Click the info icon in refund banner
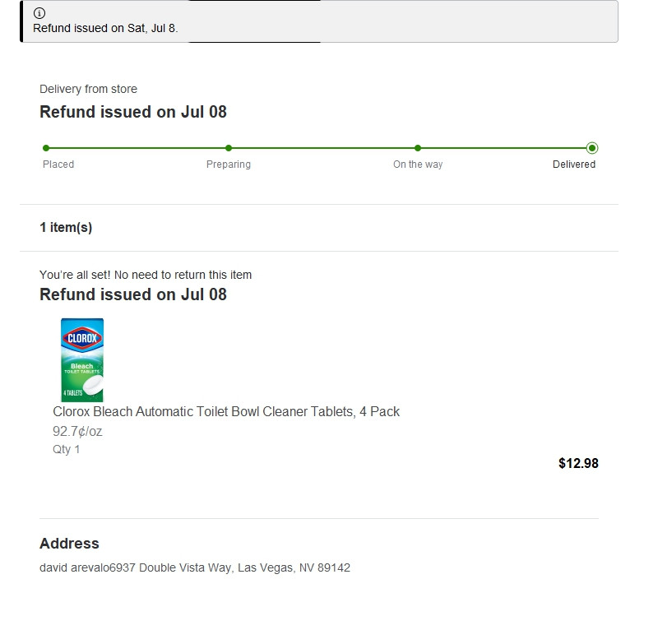 click(x=39, y=13)
